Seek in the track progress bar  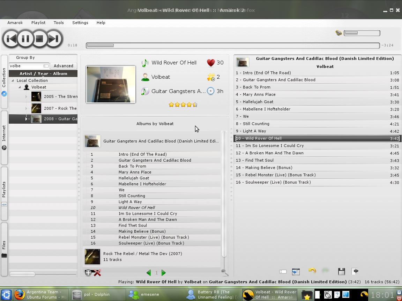tap(233, 46)
